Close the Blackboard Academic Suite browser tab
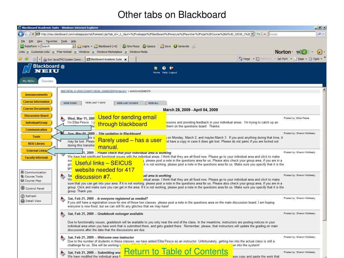 (x=126, y=59)
